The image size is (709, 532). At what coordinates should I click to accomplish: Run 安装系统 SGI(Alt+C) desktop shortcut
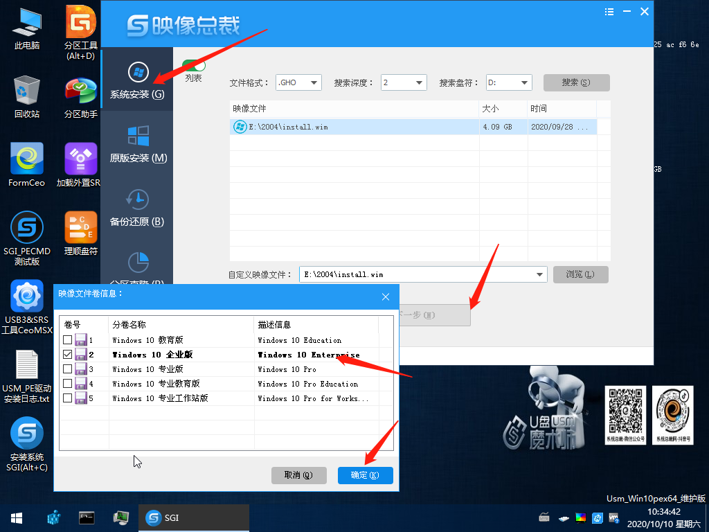click(x=27, y=433)
